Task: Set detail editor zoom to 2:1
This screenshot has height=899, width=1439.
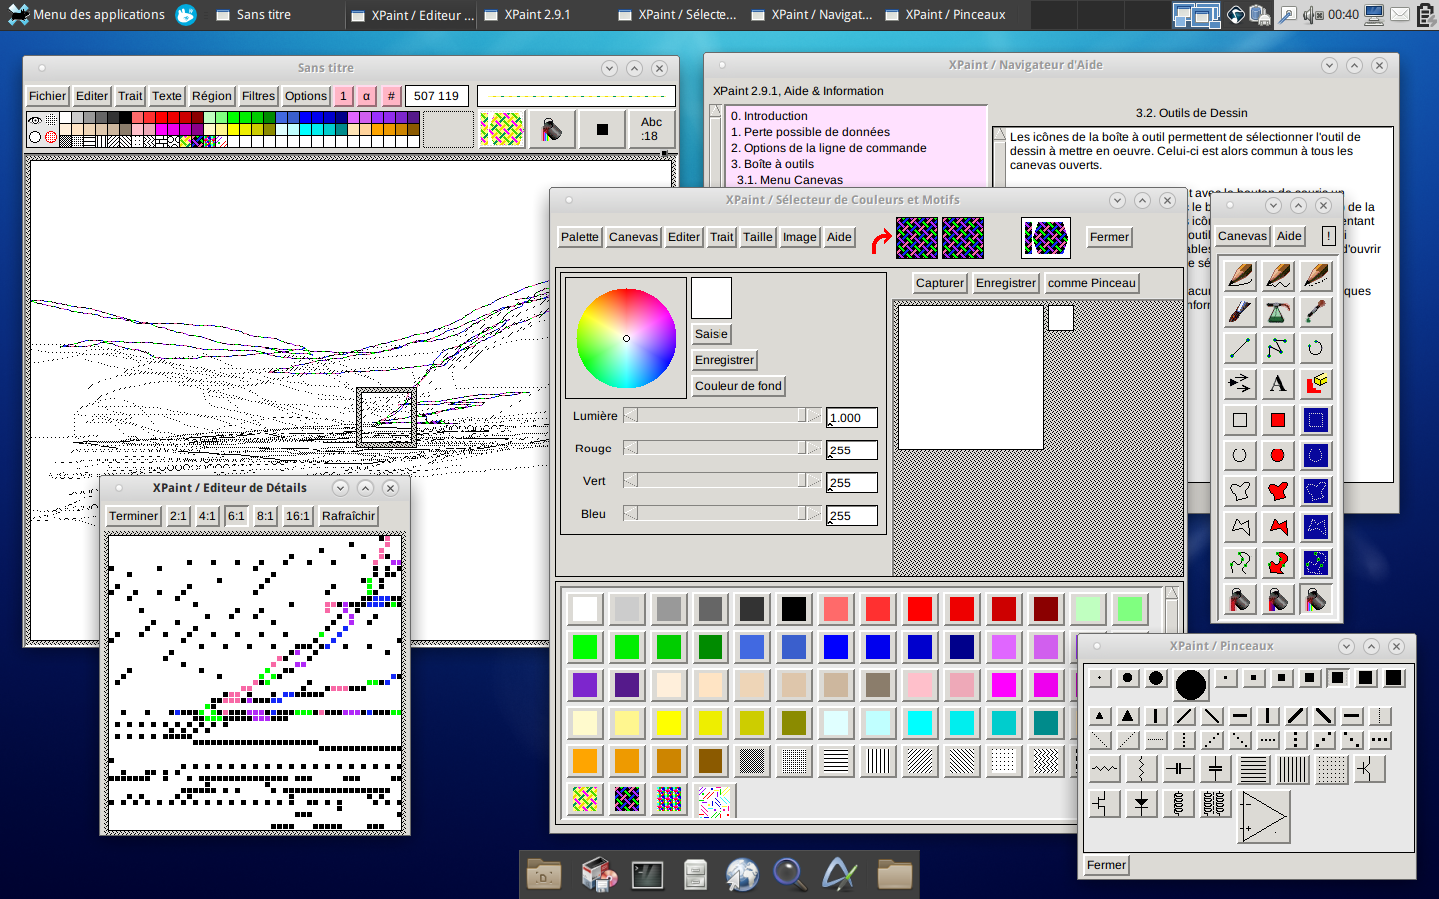Action: click(x=178, y=516)
